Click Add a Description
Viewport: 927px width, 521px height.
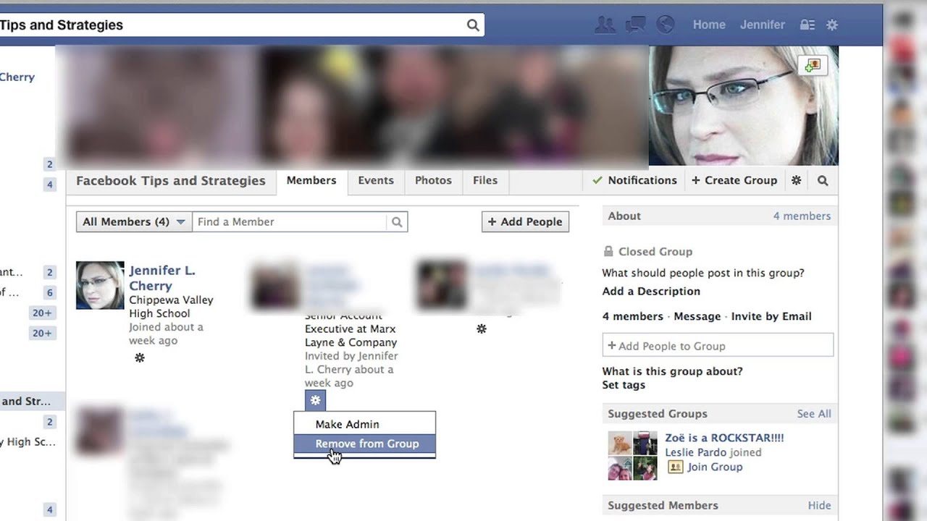coord(651,292)
